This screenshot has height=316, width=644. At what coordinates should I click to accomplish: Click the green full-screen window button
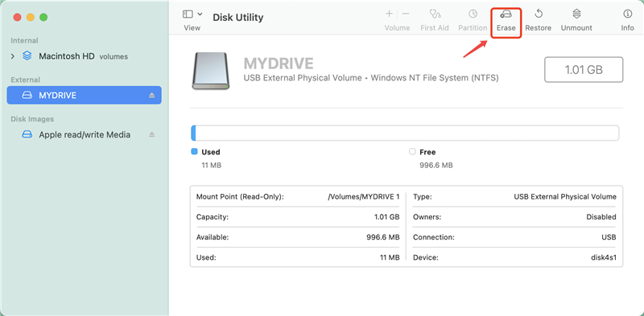coord(43,17)
